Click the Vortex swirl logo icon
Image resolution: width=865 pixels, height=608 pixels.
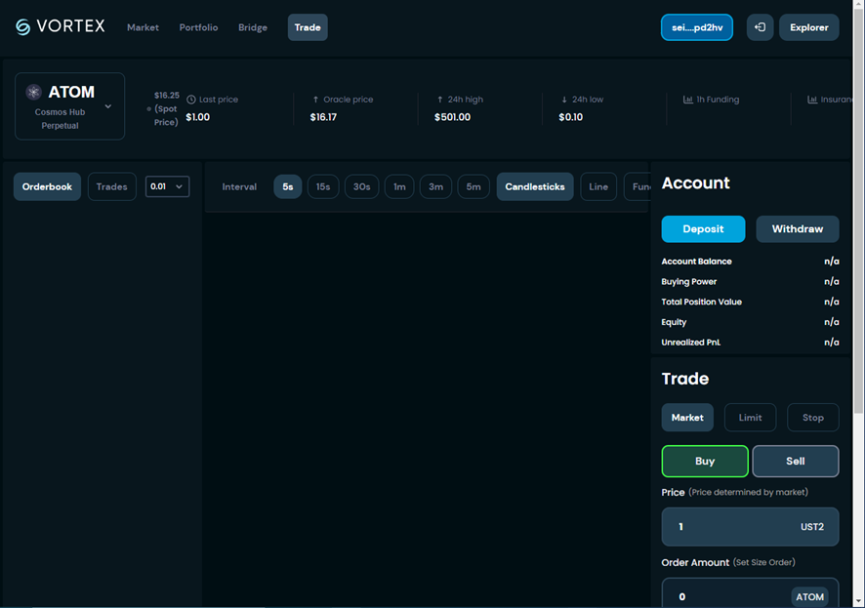coord(23,27)
